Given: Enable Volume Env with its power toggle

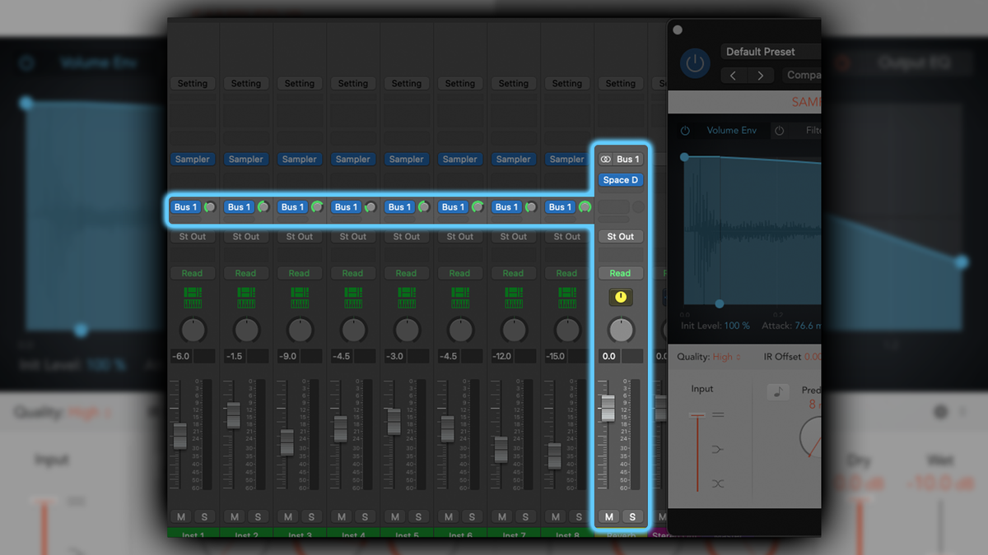Looking at the screenshot, I should 683,130.
